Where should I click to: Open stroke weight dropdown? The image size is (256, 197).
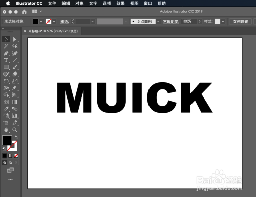click(92, 21)
